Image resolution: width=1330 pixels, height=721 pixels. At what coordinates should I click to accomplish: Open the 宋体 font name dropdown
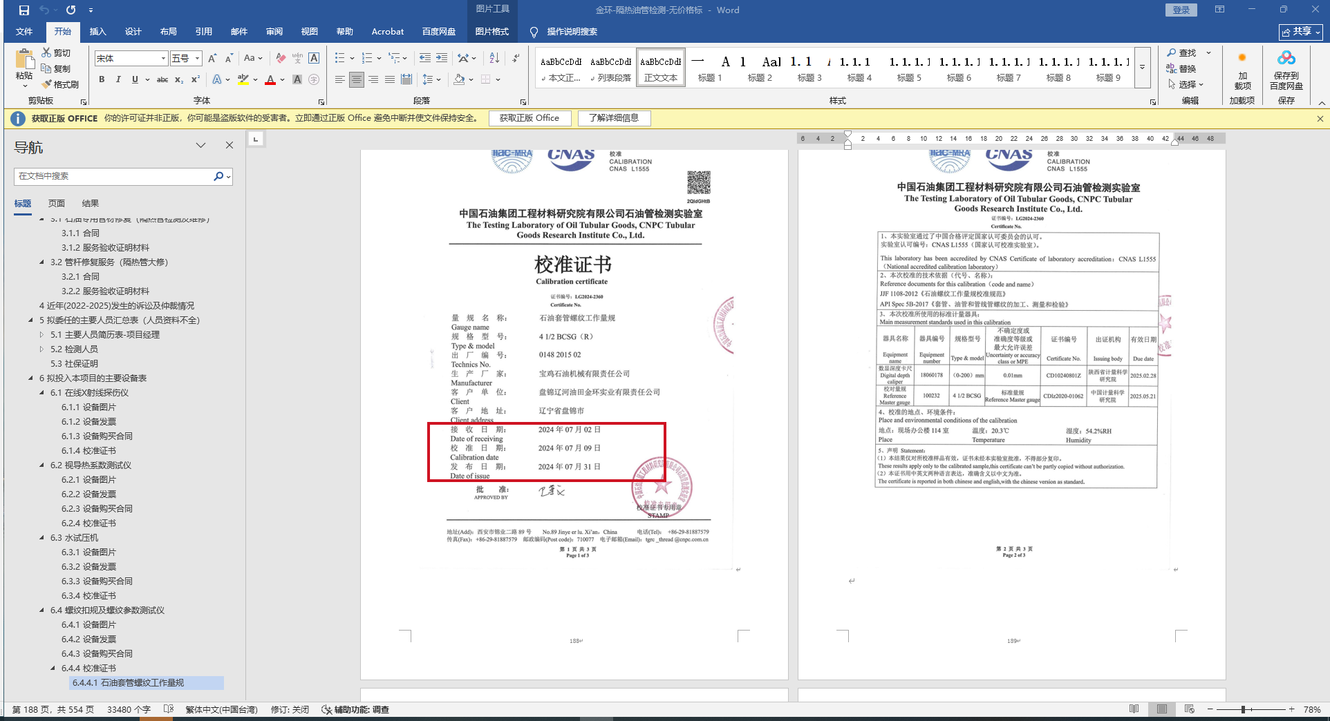(163, 59)
